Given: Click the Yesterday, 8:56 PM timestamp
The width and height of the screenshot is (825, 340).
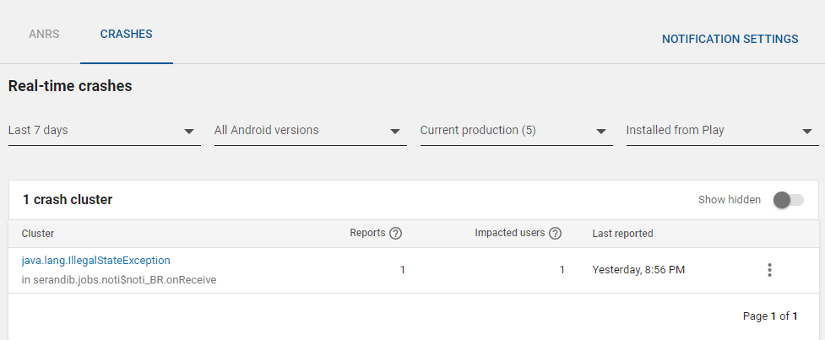Looking at the screenshot, I should 638,270.
